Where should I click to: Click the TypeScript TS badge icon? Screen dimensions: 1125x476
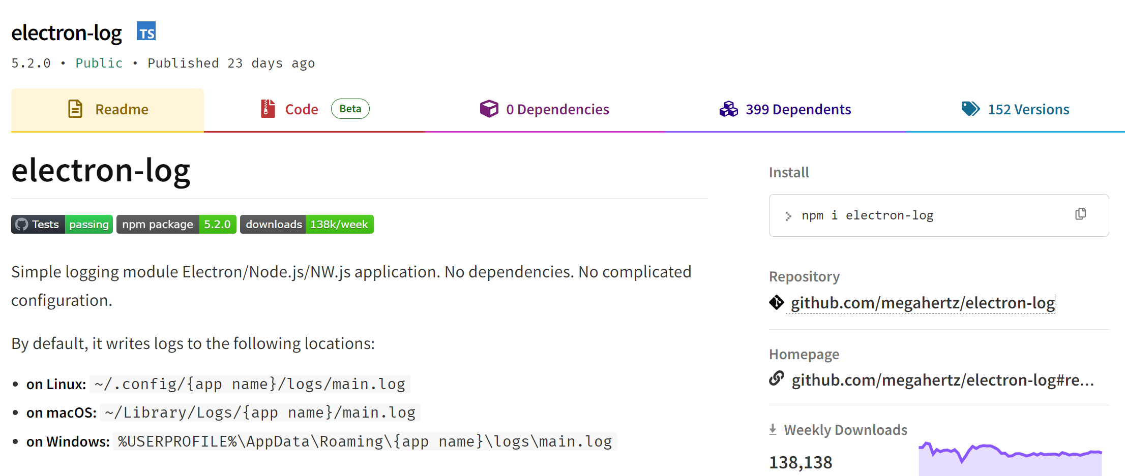(x=146, y=31)
